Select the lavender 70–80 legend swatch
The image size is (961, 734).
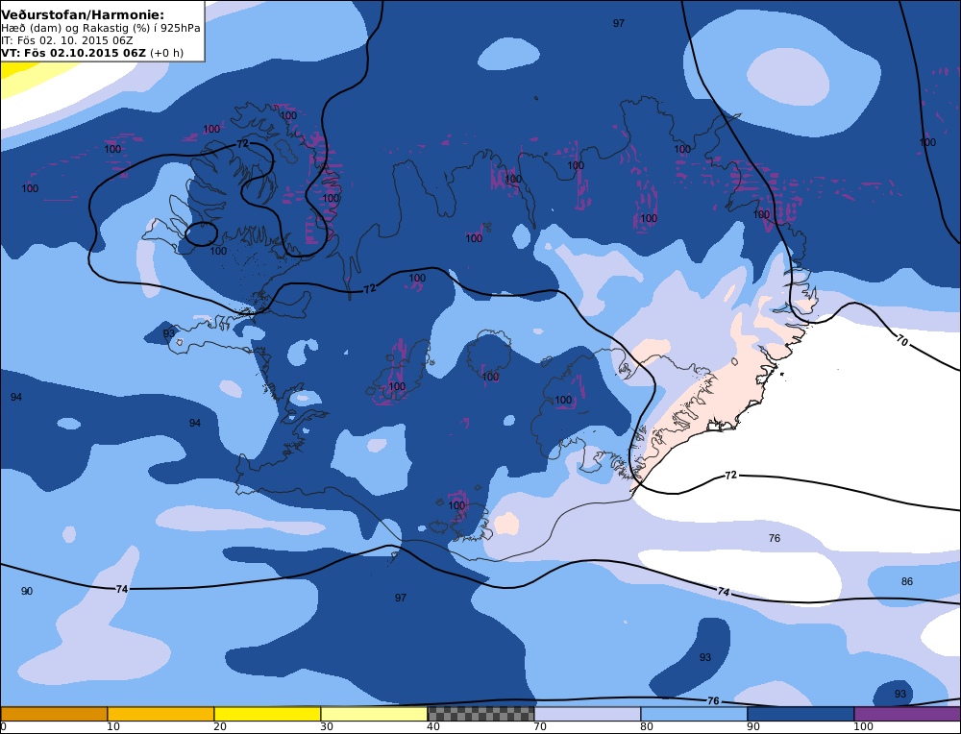point(587,713)
